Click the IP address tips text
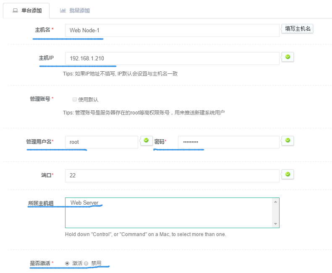 point(120,74)
